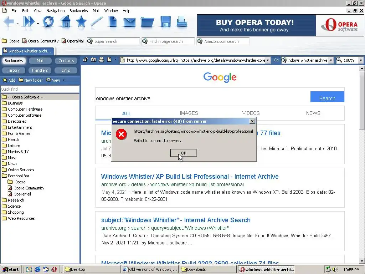Show the History panel button
365x274 pixels.
14,70
